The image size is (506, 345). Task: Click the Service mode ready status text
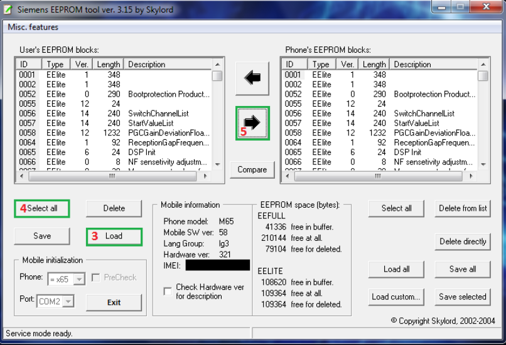pyautogui.click(x=39, y=333)
